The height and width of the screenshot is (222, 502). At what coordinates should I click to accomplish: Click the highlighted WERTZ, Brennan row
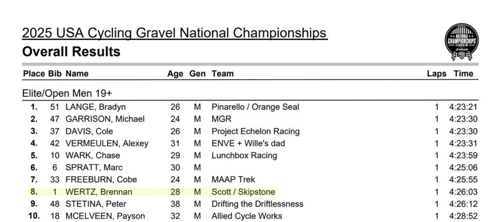(x=251, y=192)
